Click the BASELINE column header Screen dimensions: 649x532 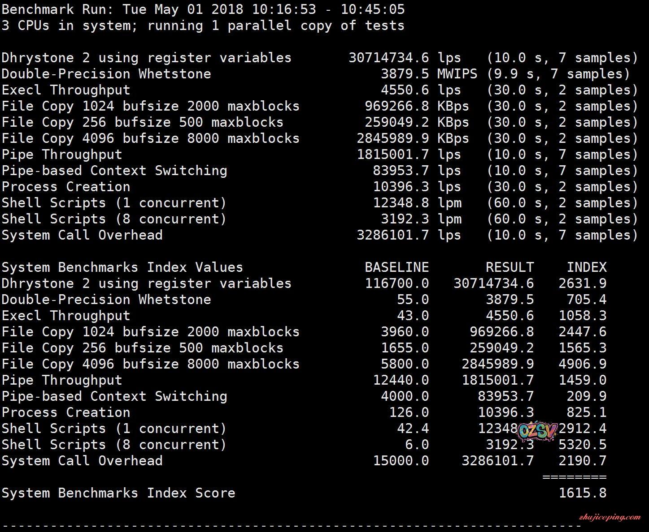(x=396, y=267)
